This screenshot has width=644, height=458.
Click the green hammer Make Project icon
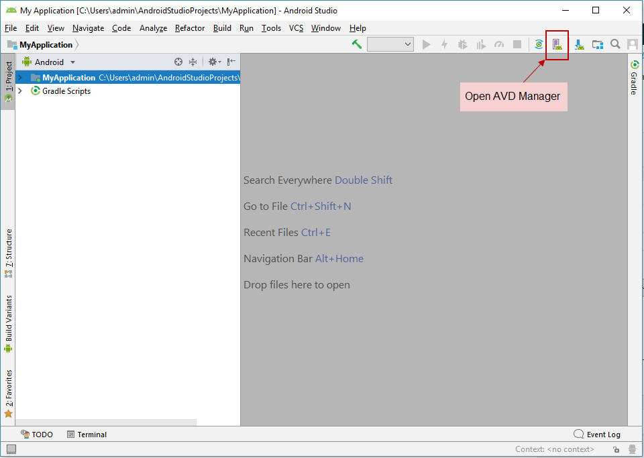point(356,44)
